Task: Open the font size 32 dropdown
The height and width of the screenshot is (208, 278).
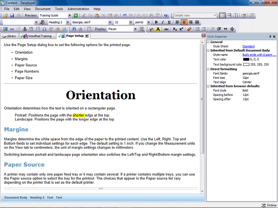Action: click(x=131, y=22)
